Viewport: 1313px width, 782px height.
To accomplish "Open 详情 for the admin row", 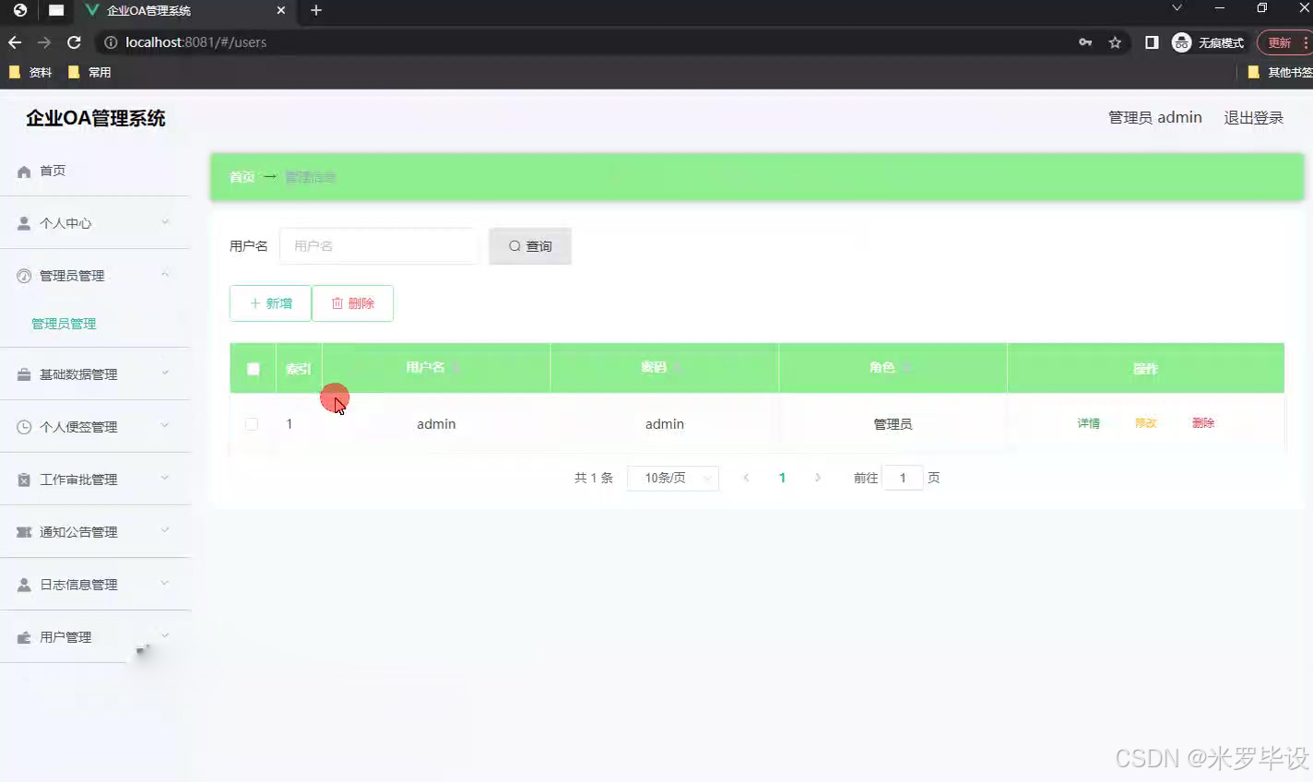I will (1089, 423).
